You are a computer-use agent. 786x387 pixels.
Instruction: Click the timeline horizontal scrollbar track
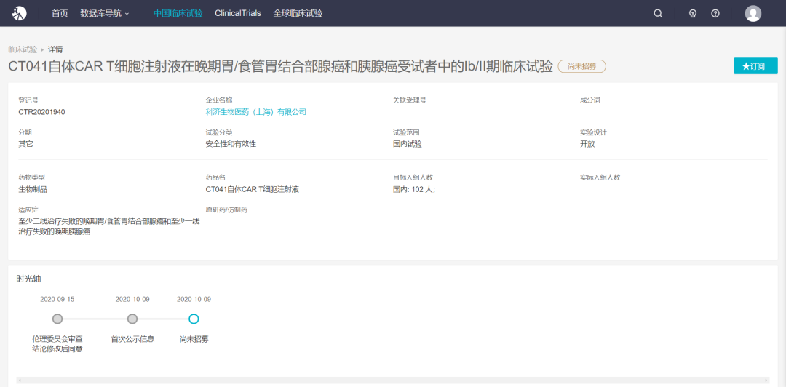pos(393,380)
